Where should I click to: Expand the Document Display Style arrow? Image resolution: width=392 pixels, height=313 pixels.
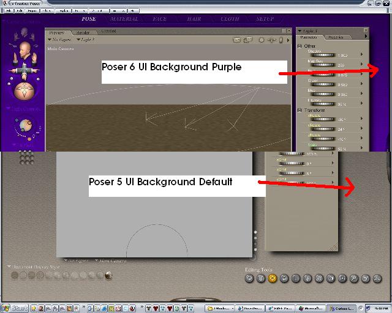click(x=9, y=267)
